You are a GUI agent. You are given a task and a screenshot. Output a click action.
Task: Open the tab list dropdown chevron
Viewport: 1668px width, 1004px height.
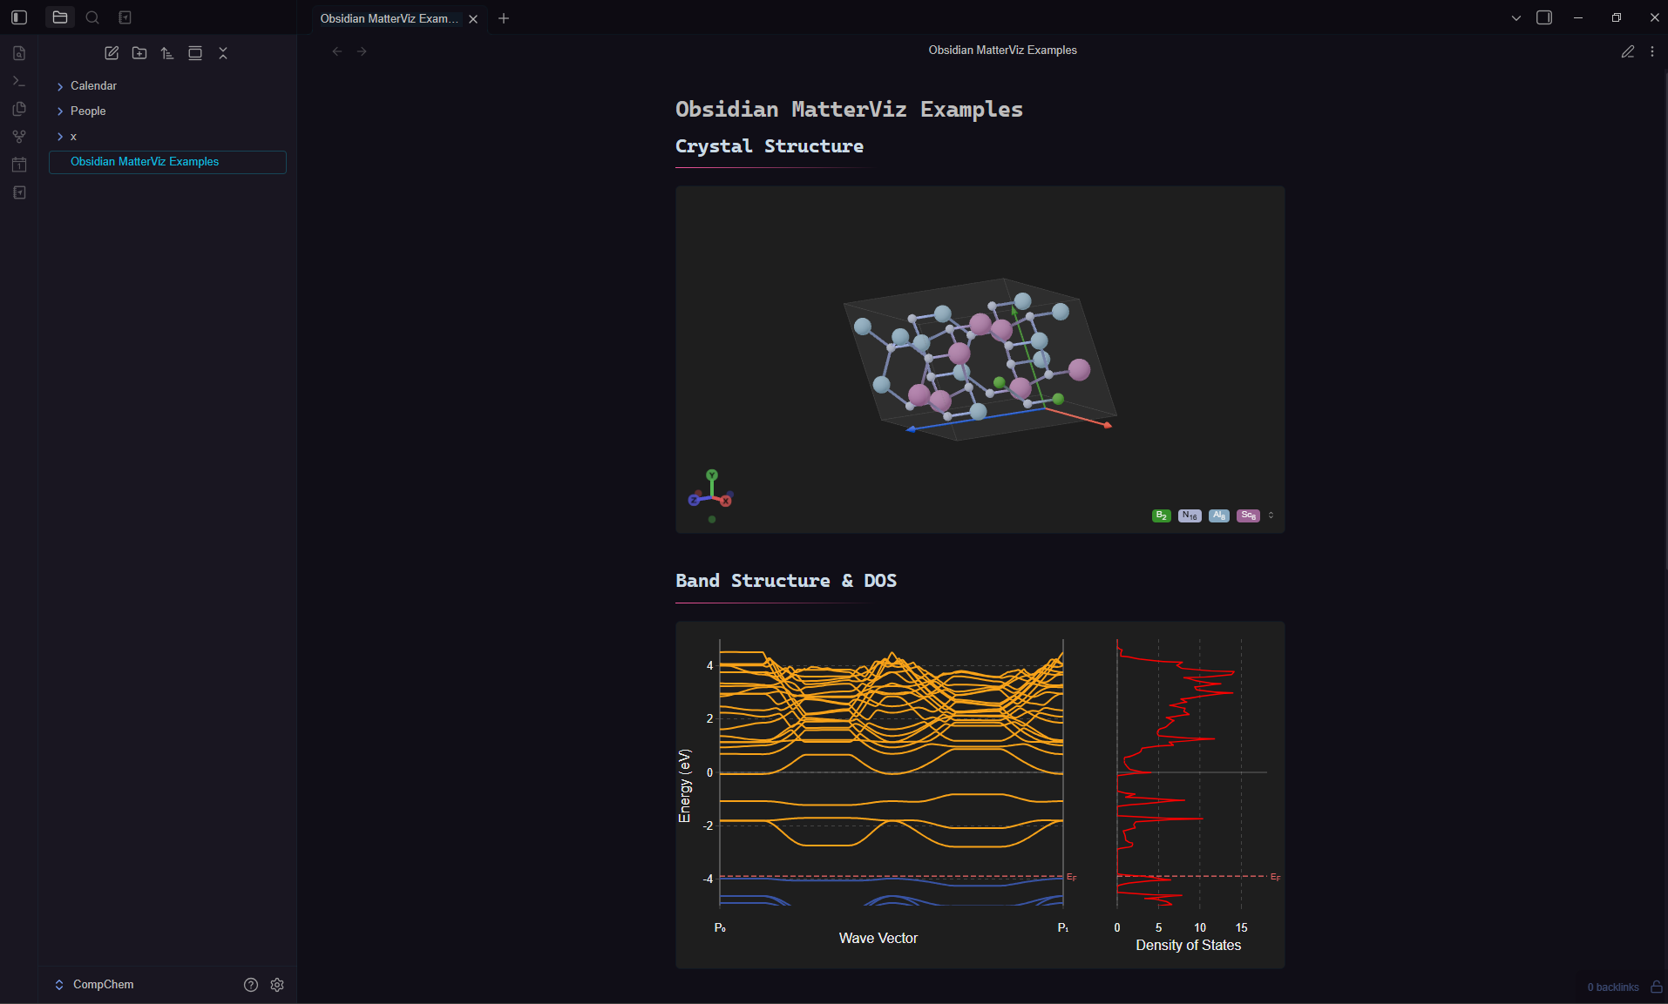[x=1516, y=17]
